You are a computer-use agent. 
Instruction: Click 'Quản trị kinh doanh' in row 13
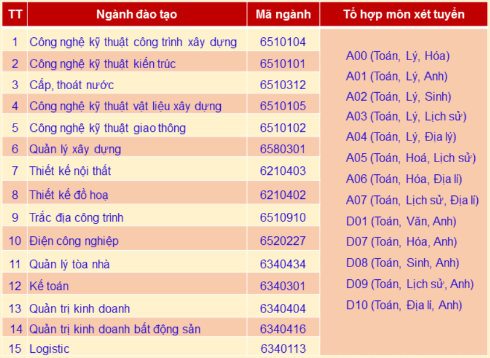[x=79, y=309]
